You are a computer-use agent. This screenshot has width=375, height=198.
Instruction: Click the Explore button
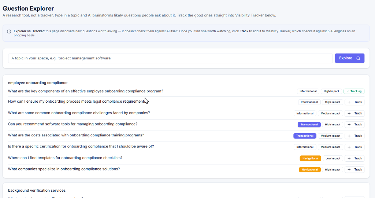(349, 58)
